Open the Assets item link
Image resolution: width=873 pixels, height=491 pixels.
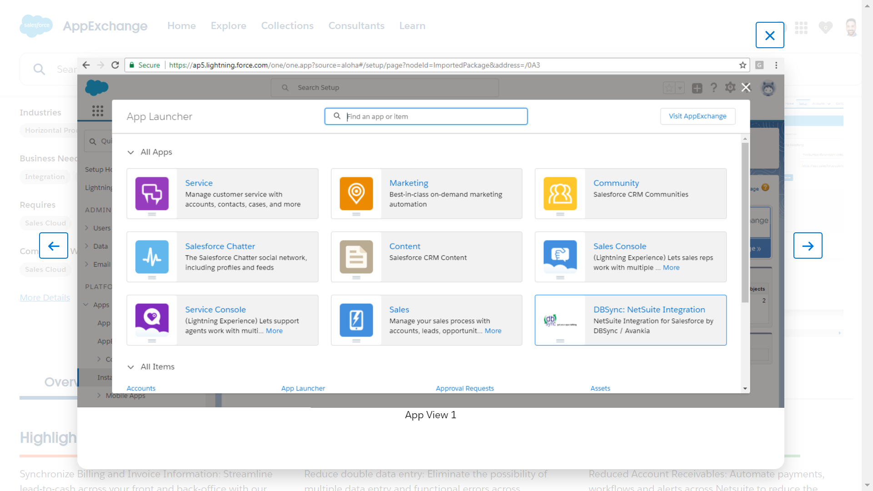600,388
